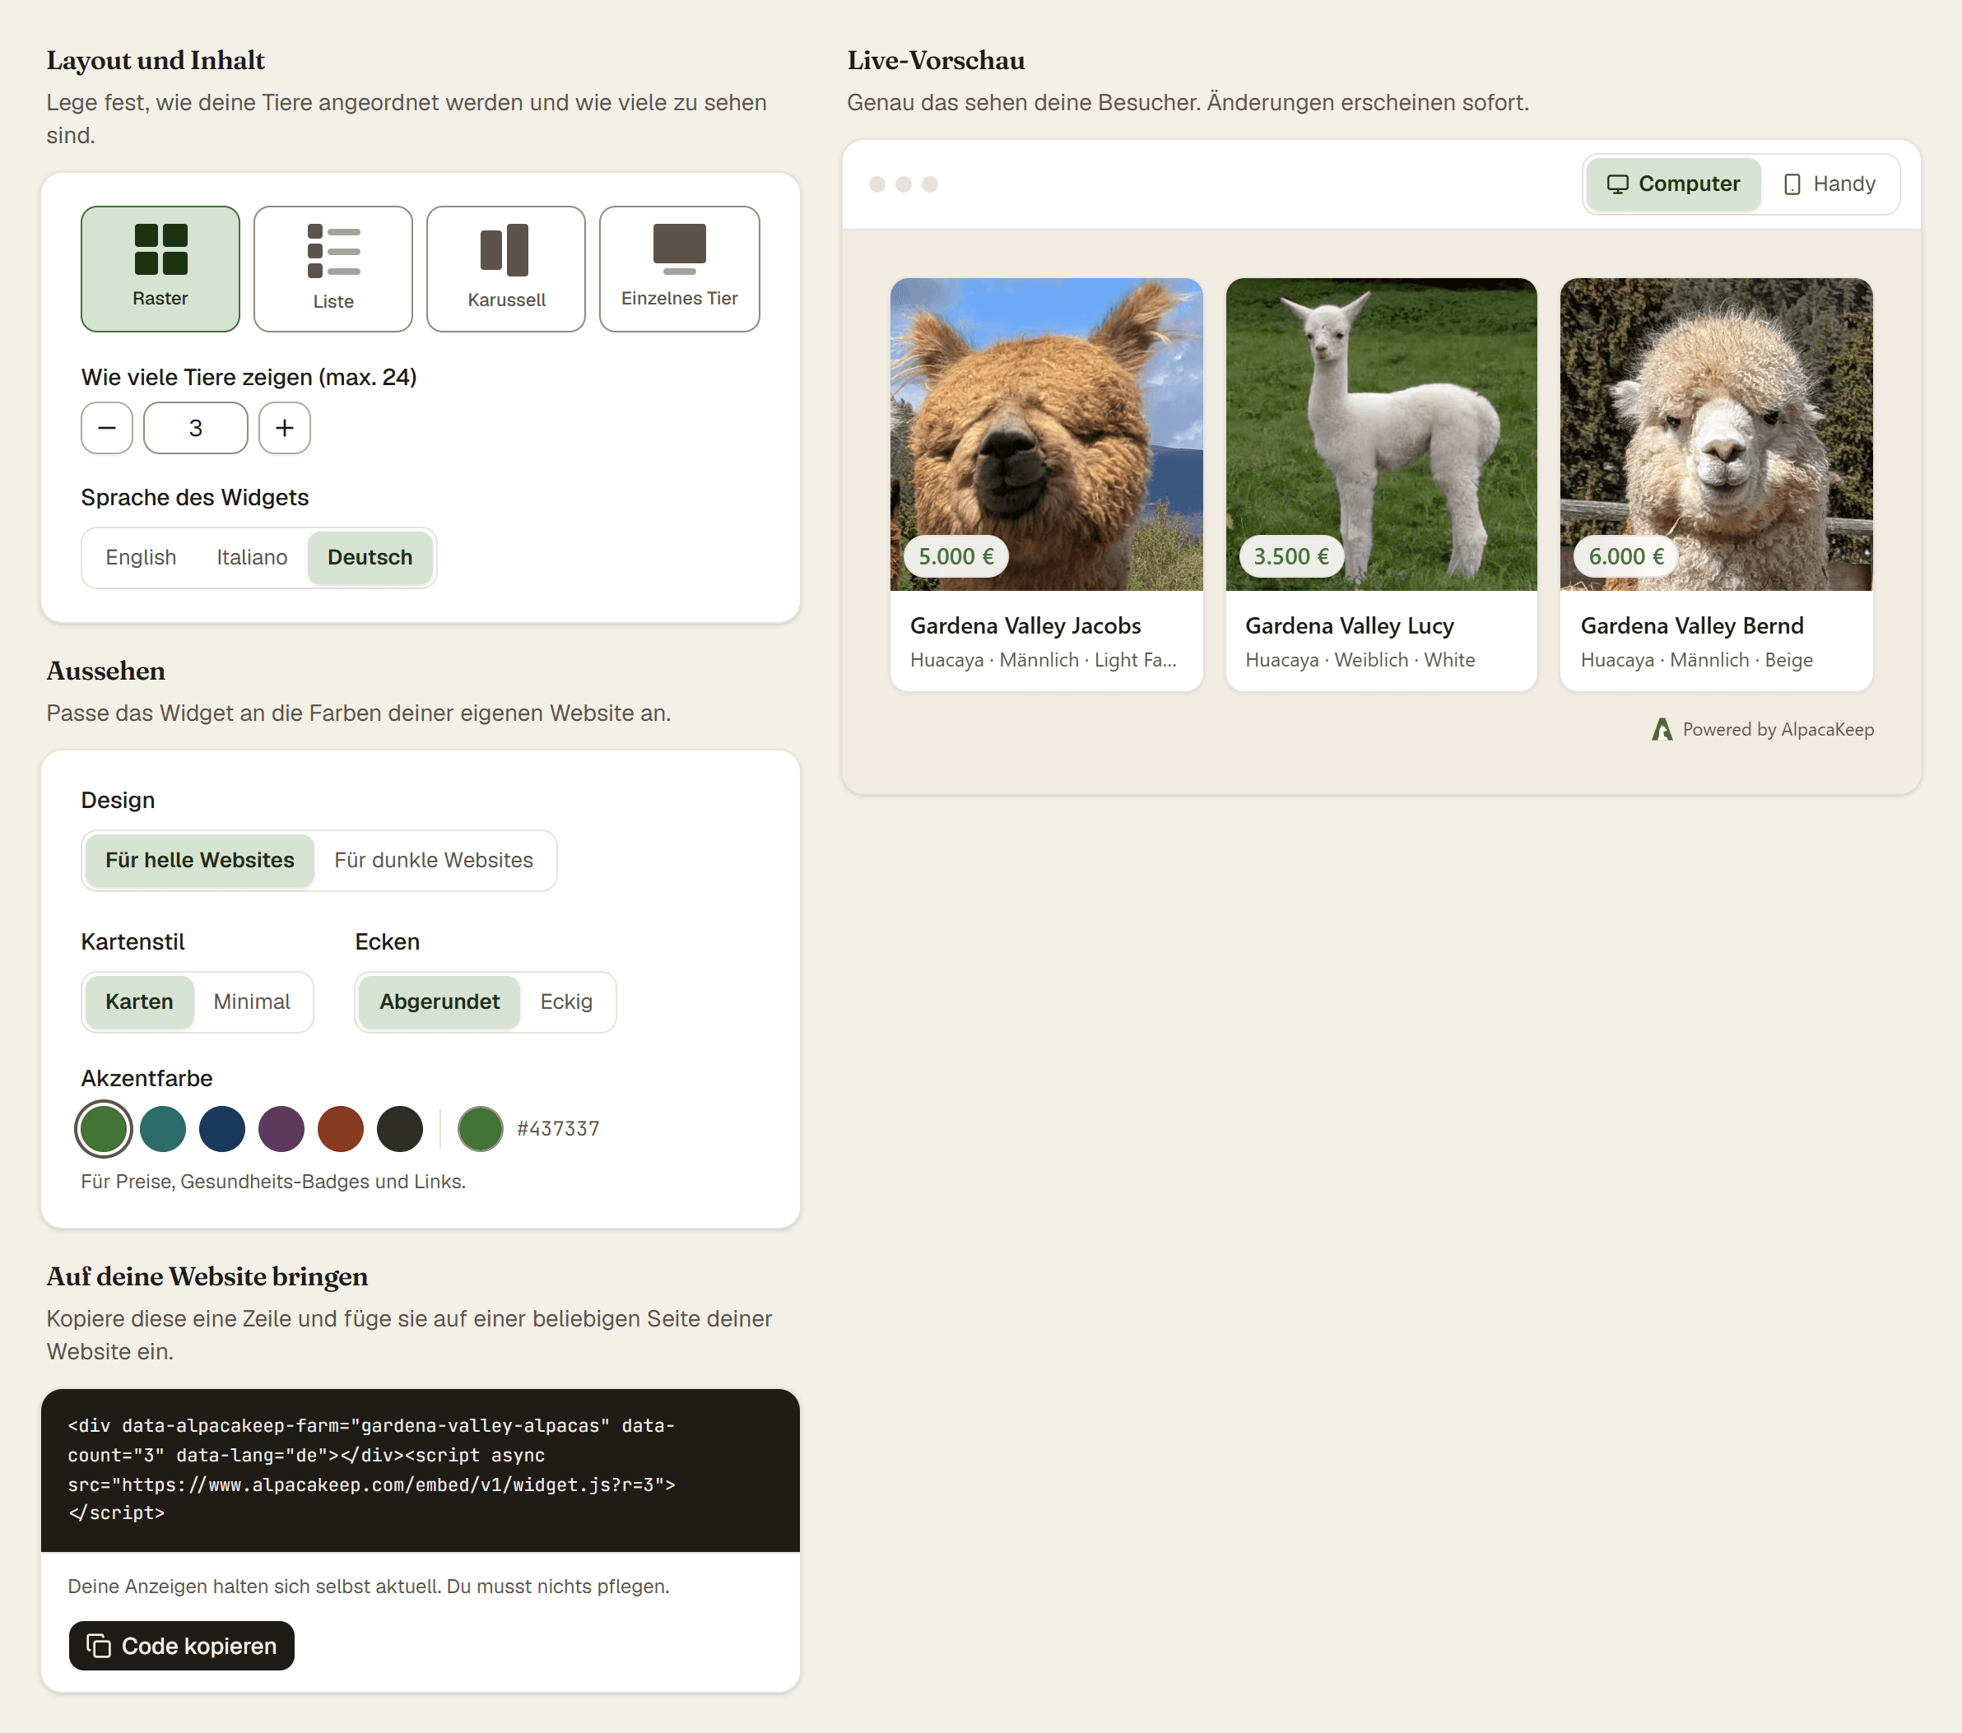Select the Einzelnes Tier layout
1962x1733 pixels.
[680, 269]
